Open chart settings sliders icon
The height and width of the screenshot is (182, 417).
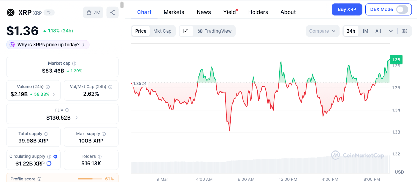click(x=404, y=31)
